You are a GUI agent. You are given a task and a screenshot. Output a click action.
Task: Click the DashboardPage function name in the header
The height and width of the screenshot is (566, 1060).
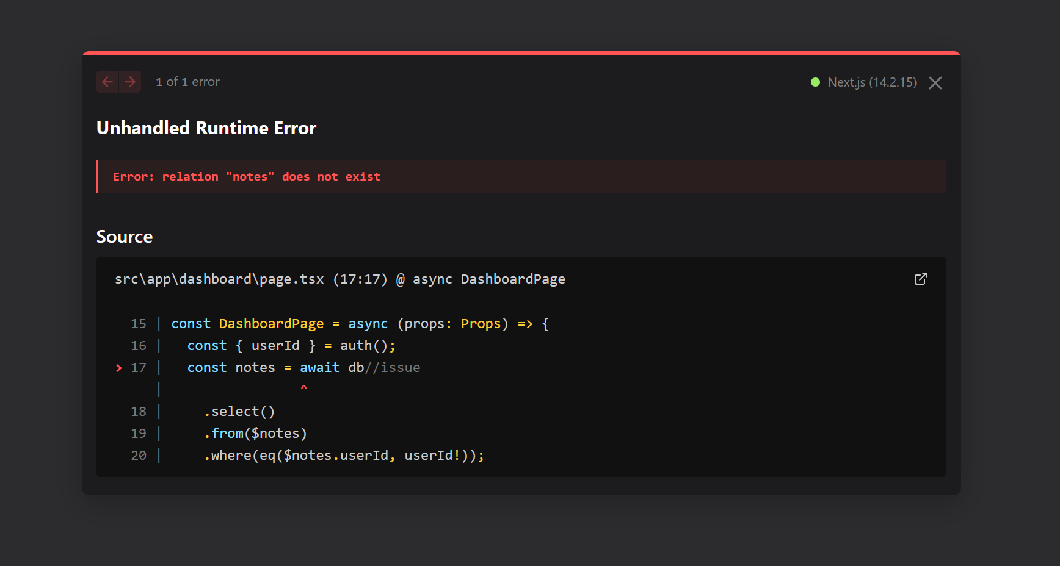coord(512,279)
